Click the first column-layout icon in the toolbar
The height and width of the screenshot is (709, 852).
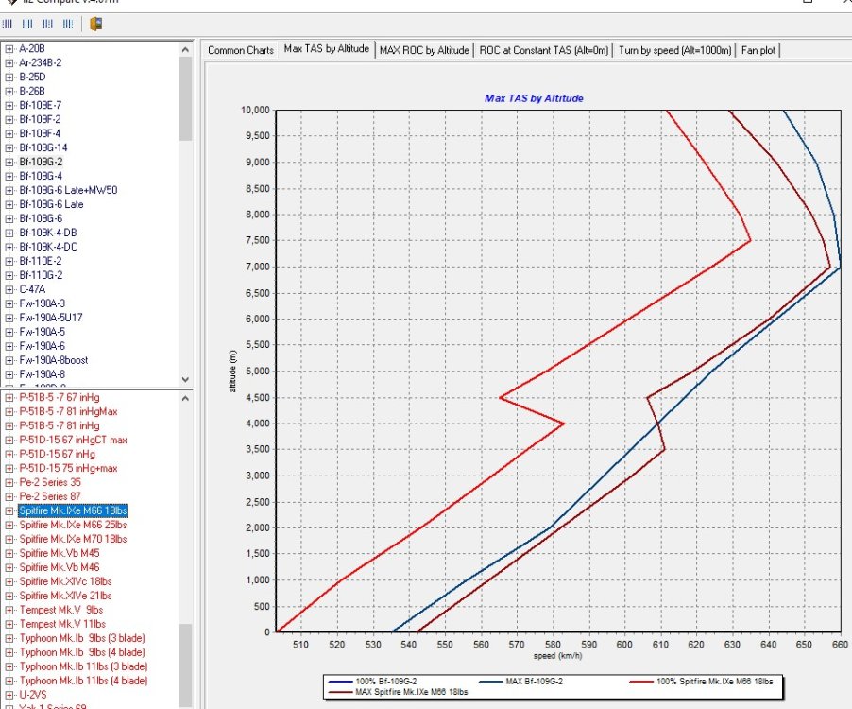pyautogui.click(x=9, y=24)
